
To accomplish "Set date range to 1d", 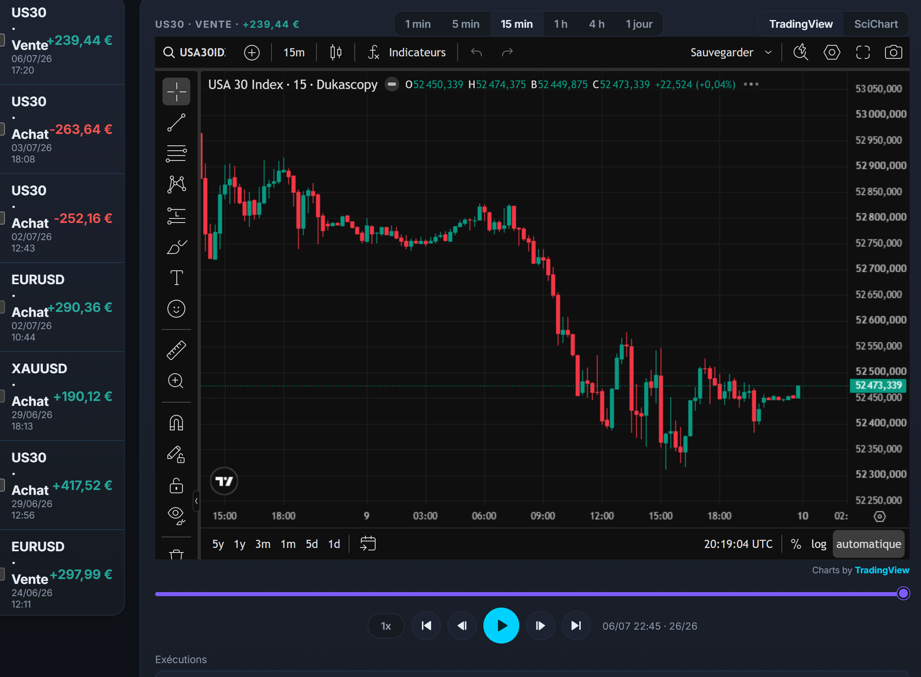I will point(334,544).
